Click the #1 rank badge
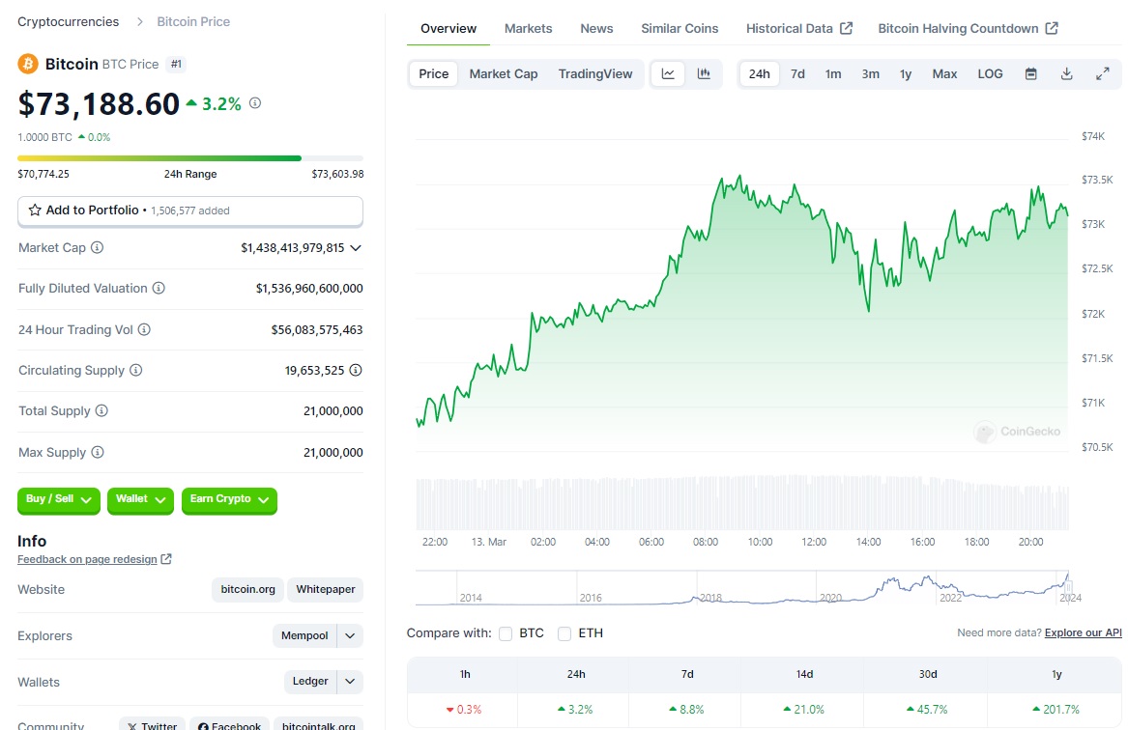This screenshot has width=1128, height=730. tap(176, 64)
